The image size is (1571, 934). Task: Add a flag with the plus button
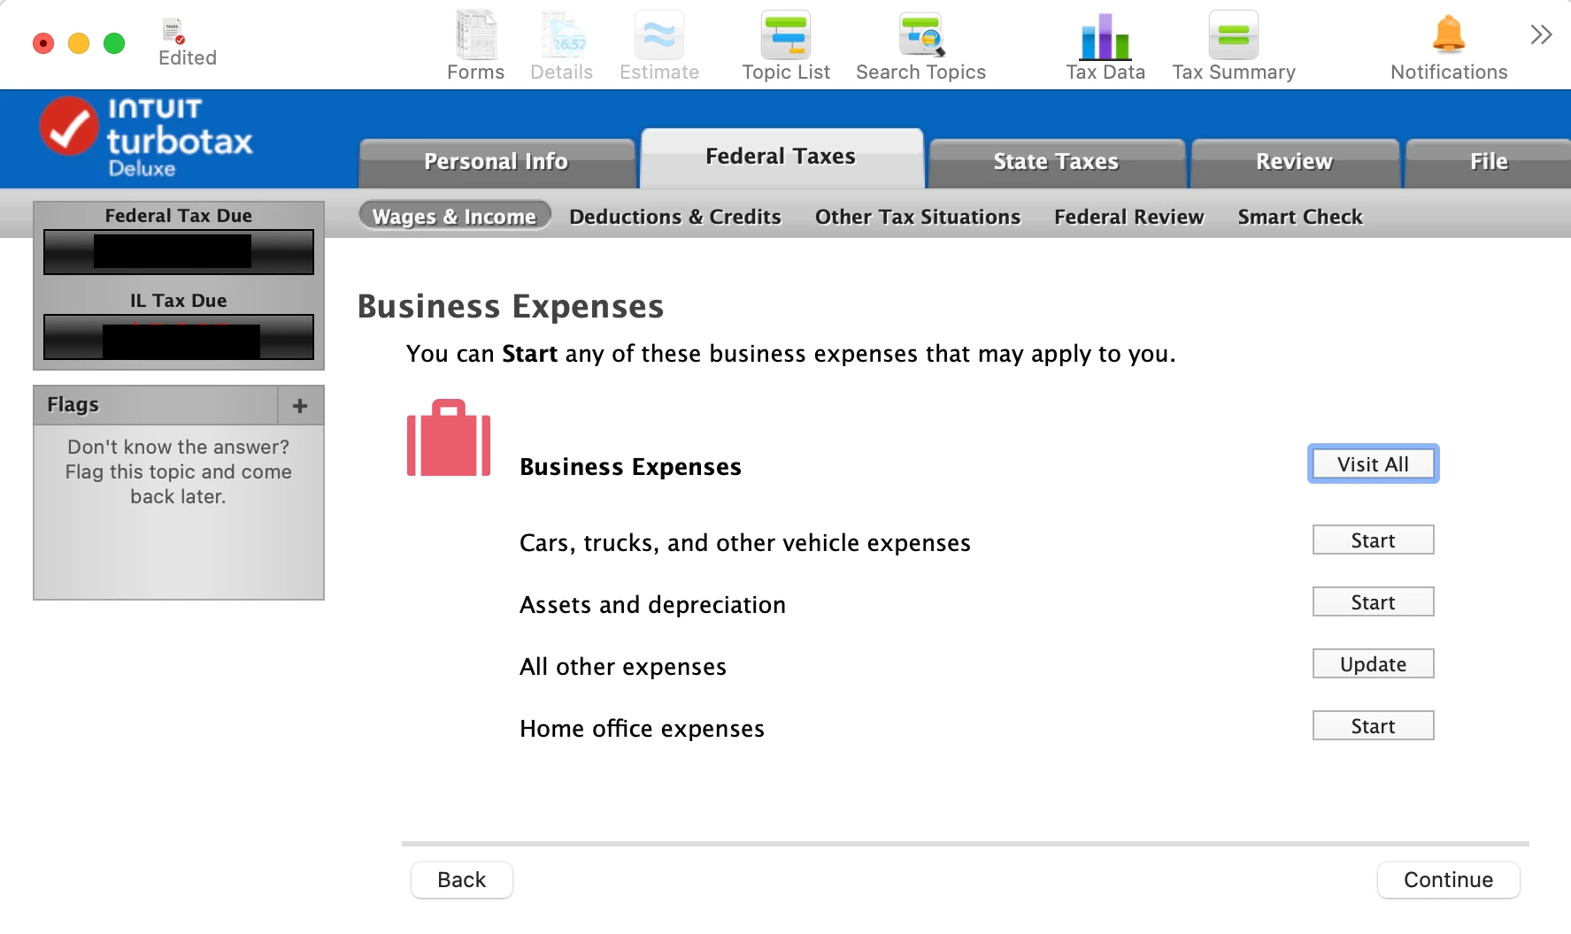coord(300,405)
